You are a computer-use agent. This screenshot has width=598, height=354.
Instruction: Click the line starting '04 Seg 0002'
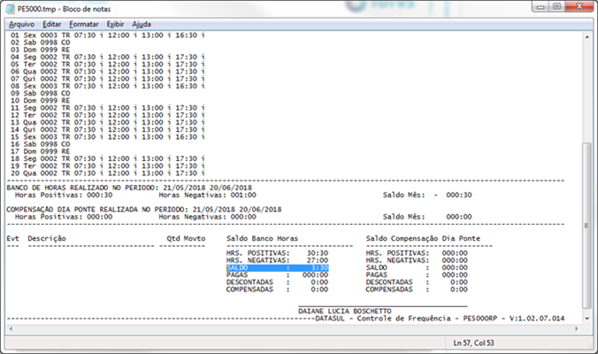(108, 57)
